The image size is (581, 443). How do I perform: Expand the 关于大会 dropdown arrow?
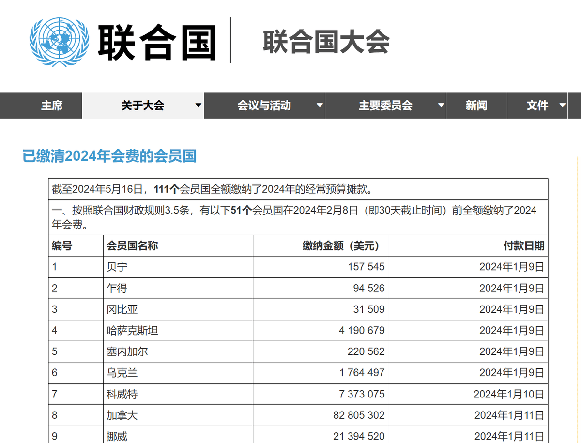[x=198, y=105]
